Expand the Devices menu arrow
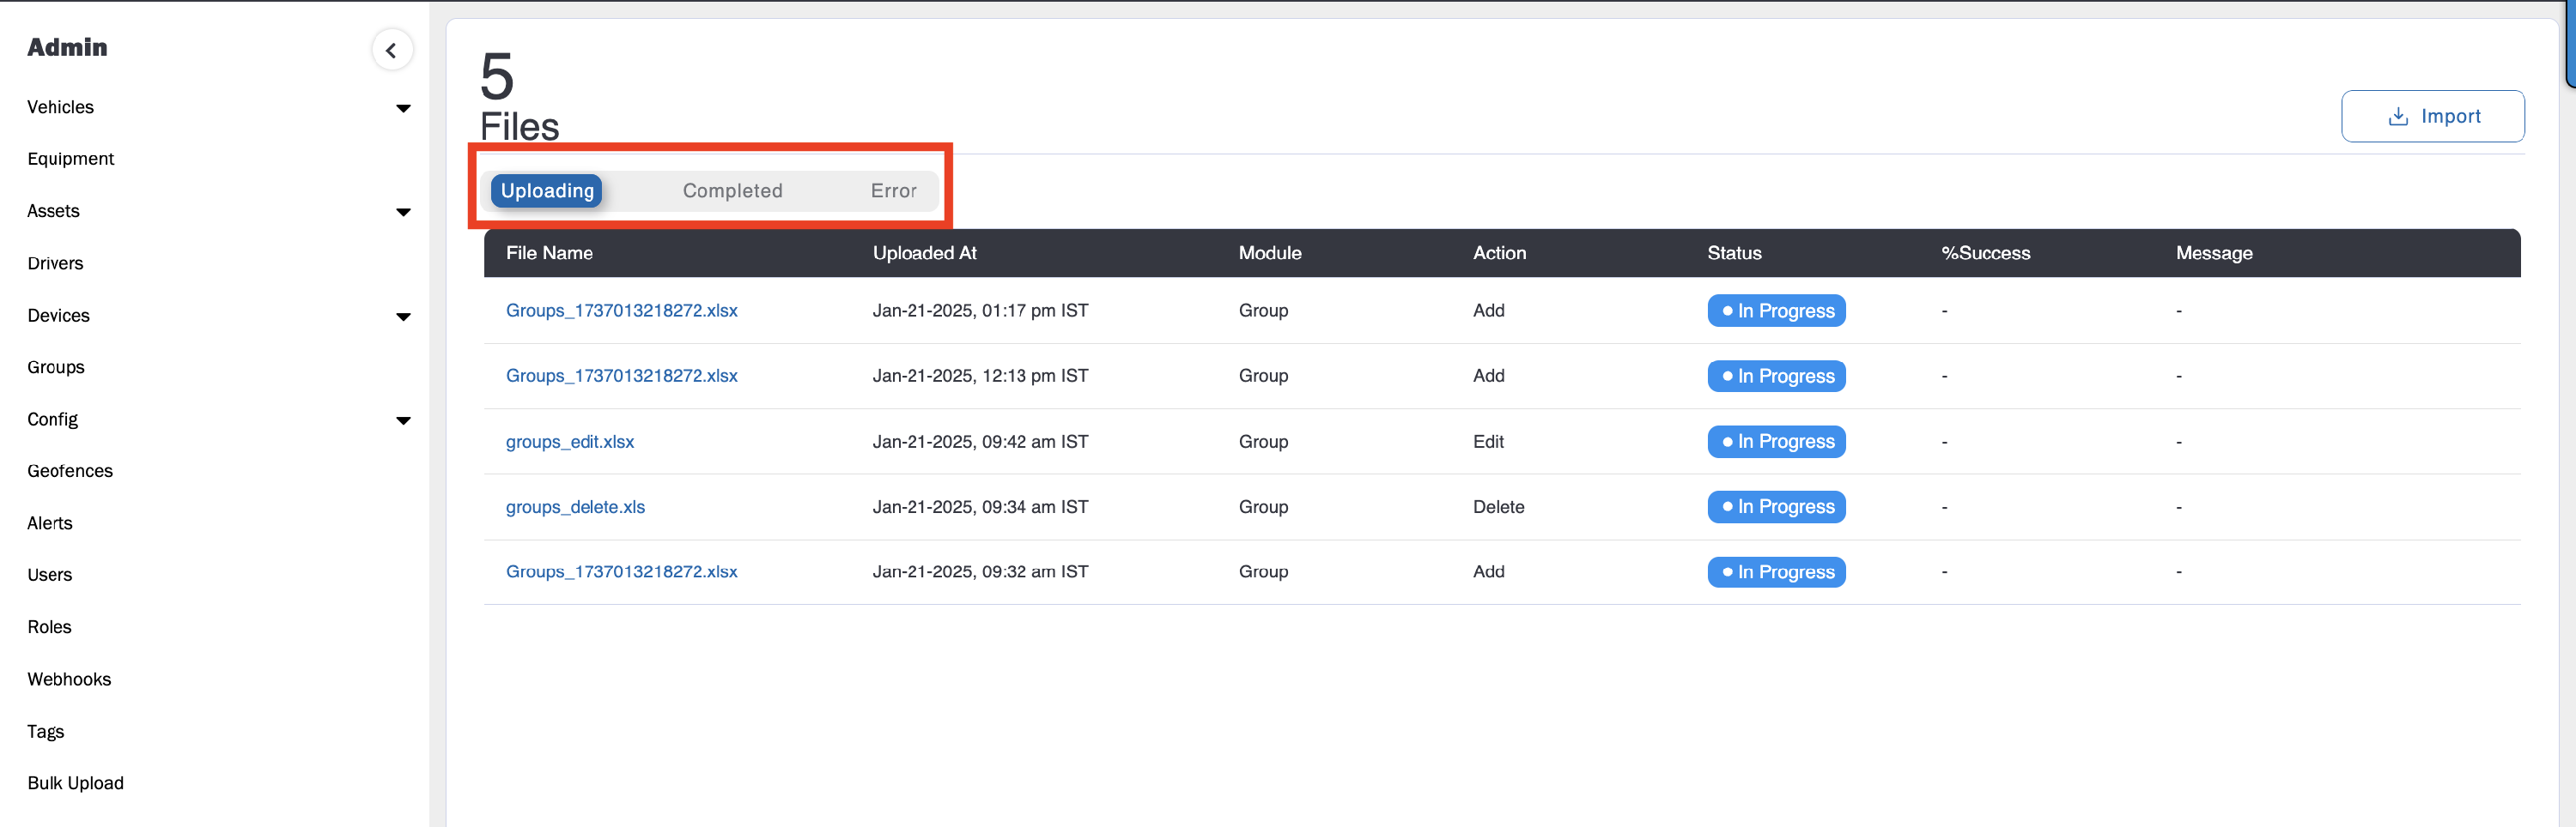Viewport: 2576px width, 827px height. [x=403, y=317]
